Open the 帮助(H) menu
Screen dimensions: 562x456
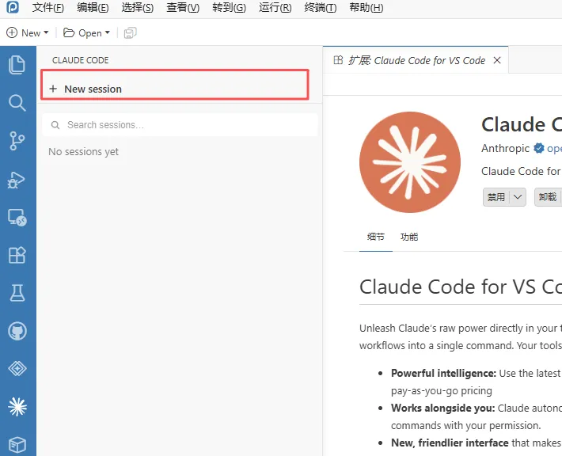pos(366,8)
